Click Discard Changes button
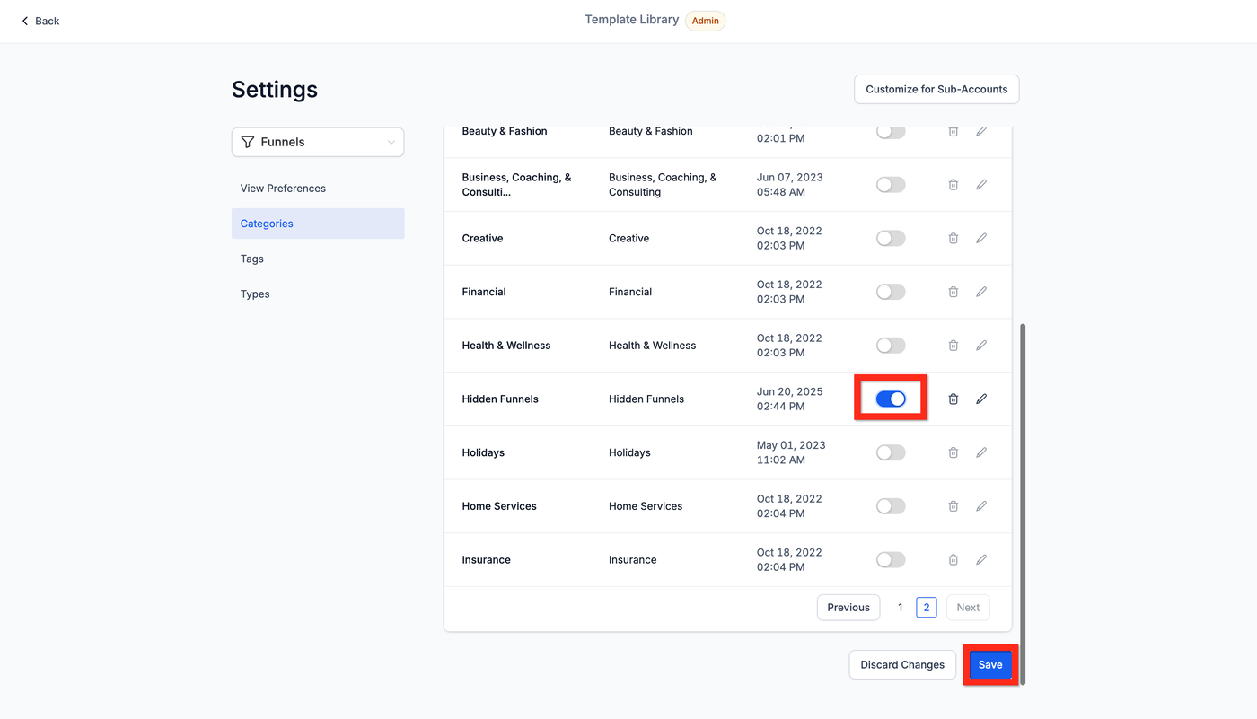This screenshot has height=719, width=1257. (x=902, y=665)
